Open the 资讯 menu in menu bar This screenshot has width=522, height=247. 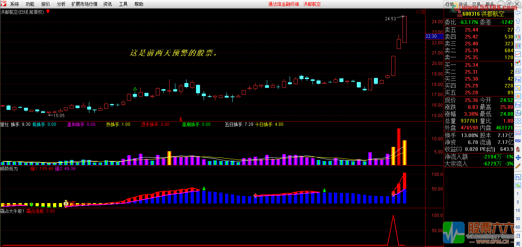(x=107, y=4)
